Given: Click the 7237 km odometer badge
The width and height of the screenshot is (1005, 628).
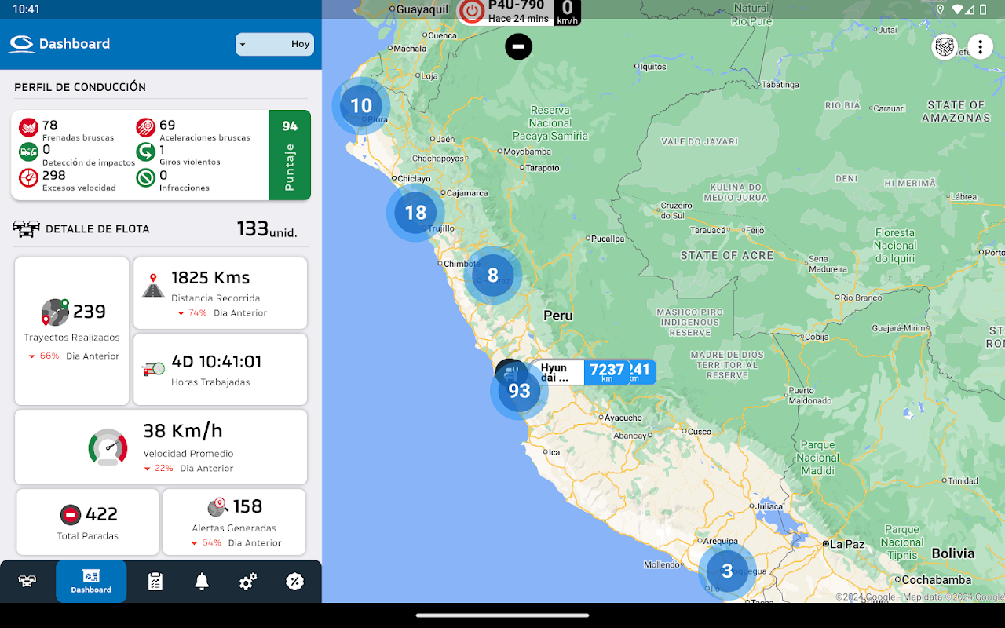Looking at the screenshot, I should 607,372.
